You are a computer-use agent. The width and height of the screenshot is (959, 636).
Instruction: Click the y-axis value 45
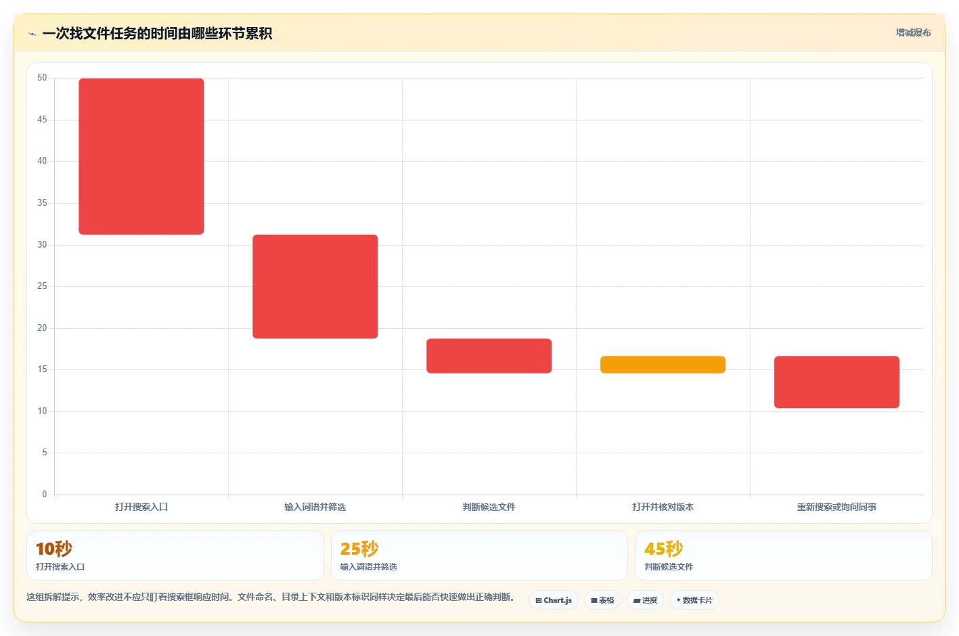(x=42, y=120)
